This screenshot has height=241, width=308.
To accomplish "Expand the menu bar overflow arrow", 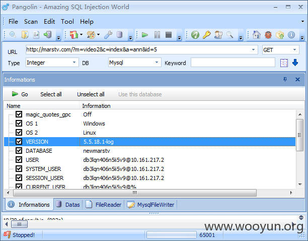I will 302,22.
